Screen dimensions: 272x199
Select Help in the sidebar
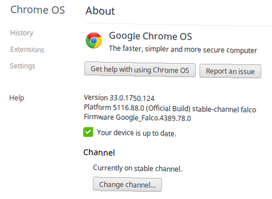(17, 98)
